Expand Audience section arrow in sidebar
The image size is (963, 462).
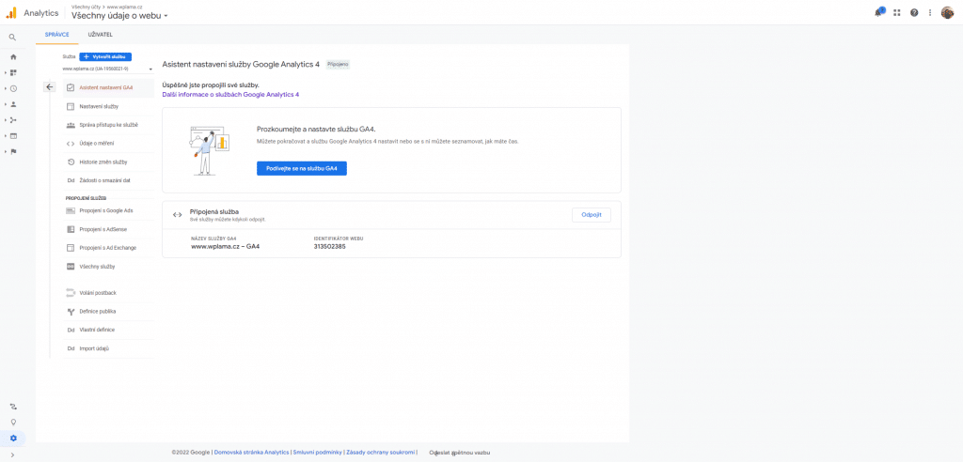[6, 104]
